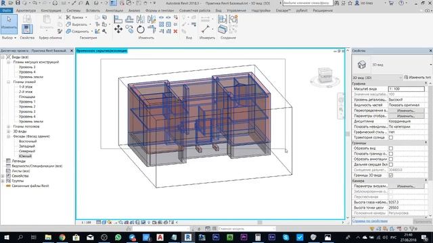This screenshot has height=243, width=433.
Task: Expand the Планы потолков tree node
Action: click(x=8, y=126)
